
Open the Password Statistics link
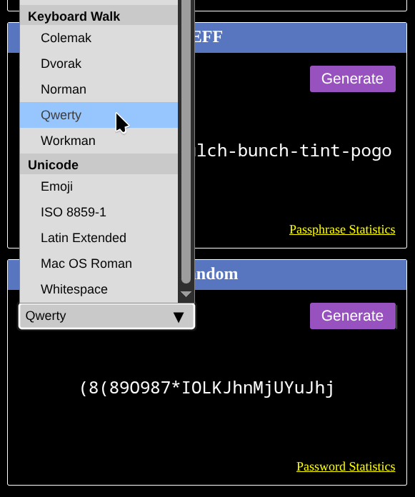(346, 466)
